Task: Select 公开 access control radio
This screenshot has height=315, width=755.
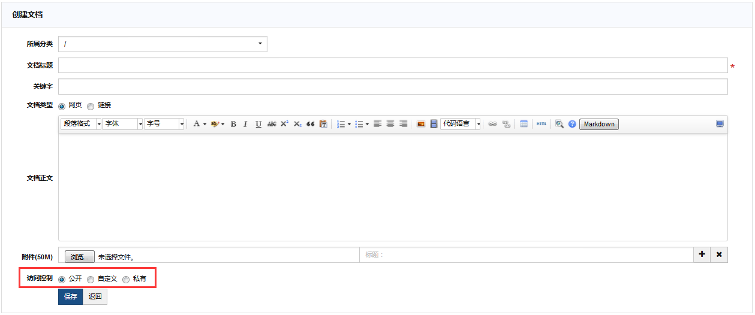Action: click(x=62, y=279)
